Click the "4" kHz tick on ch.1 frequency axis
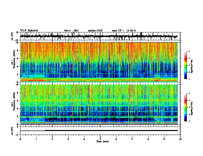Screen dimensions: 203x156 click(x=18, y=67)
